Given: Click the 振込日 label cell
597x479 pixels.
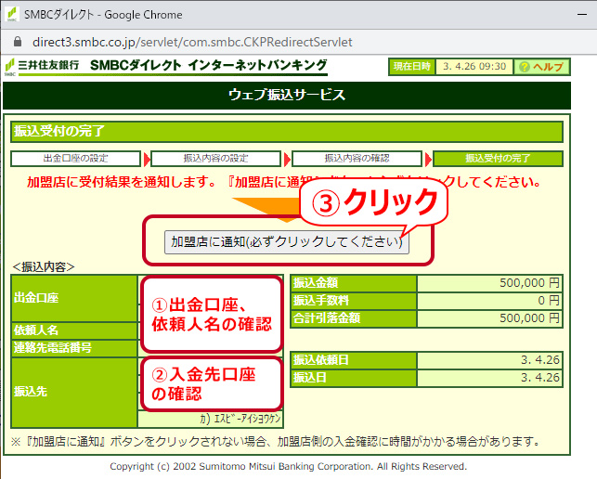Looking at the screenshot, I should [x=354, y=378].
